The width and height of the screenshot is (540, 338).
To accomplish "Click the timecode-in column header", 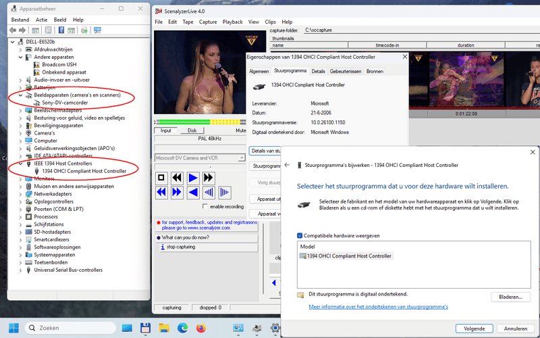I will click(387, 45).
